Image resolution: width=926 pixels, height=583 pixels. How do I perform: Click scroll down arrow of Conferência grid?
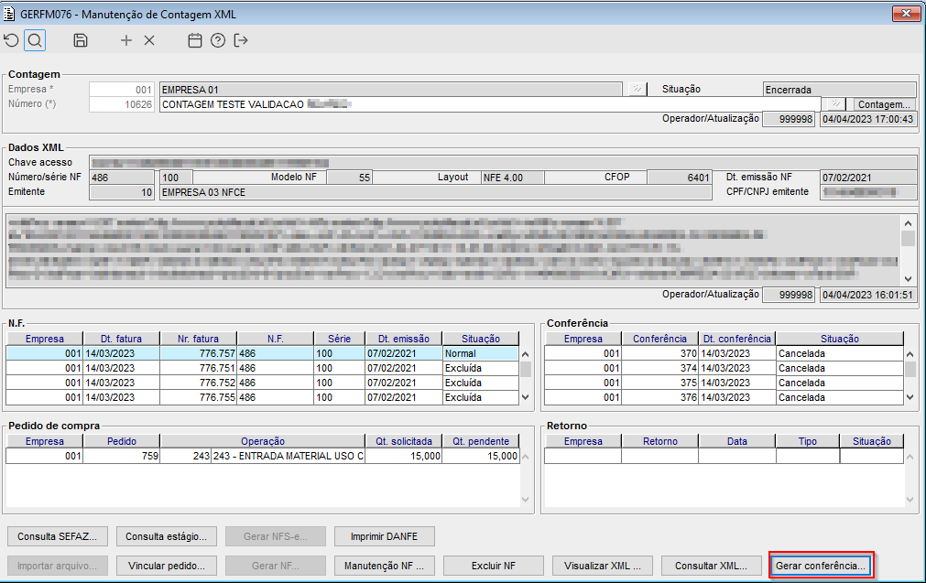pos(910,397)
